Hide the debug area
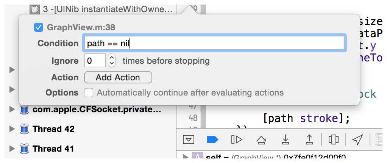 click(189, 140)
